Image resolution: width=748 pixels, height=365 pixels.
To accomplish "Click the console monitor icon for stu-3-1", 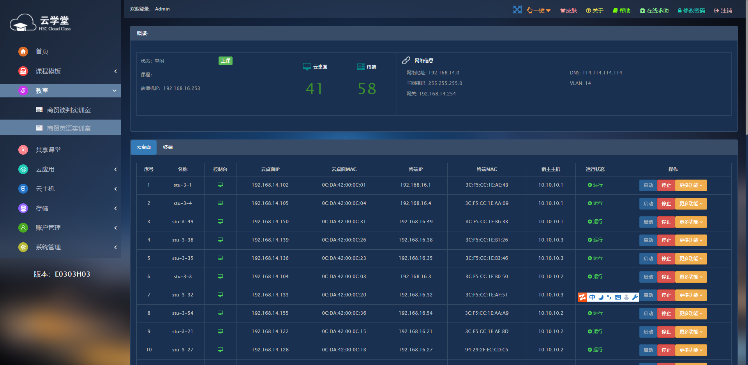I will click(x=220, y=185).
